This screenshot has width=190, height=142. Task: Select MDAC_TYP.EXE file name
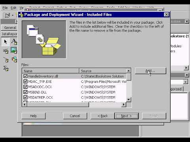[40, 82]
